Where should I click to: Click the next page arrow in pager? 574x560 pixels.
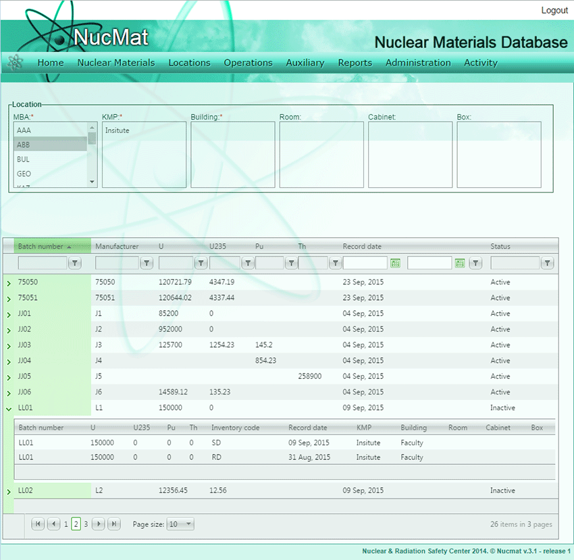pyautogui.click(x=99, y=524)
